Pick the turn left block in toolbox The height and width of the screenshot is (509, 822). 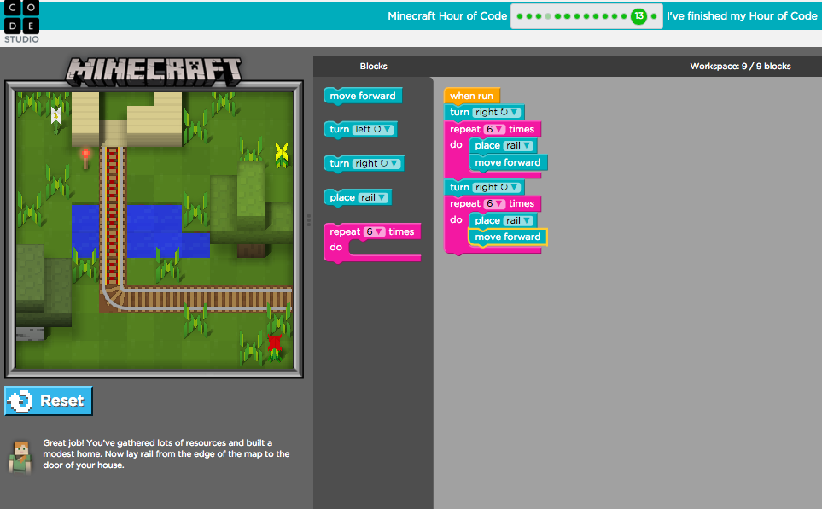coord(361,130)
